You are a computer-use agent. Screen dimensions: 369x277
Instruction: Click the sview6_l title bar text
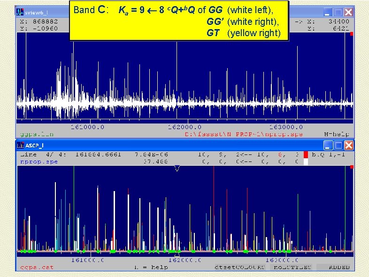point(37,13)
